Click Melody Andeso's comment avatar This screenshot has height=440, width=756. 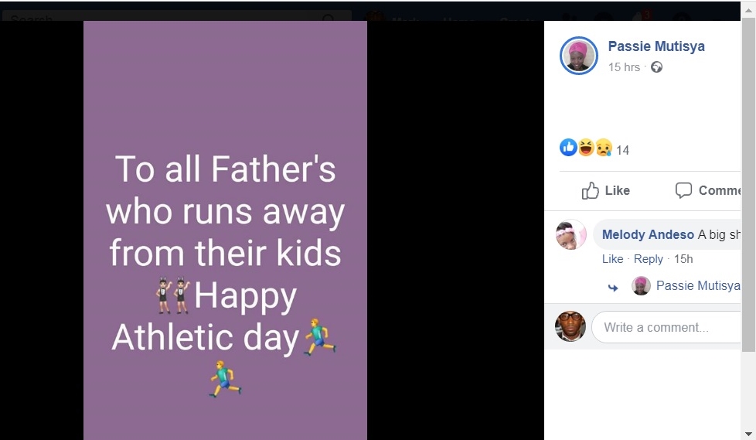(x=570, y=234)
